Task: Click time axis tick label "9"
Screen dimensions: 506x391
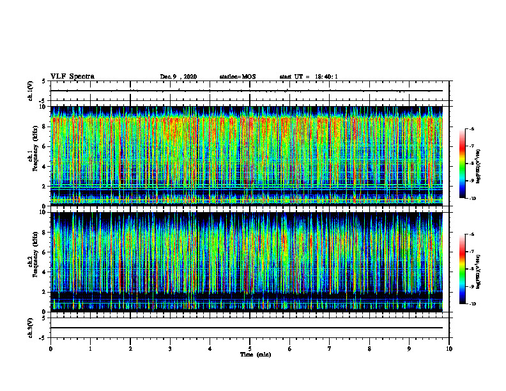Action: (x=409, y=349)
